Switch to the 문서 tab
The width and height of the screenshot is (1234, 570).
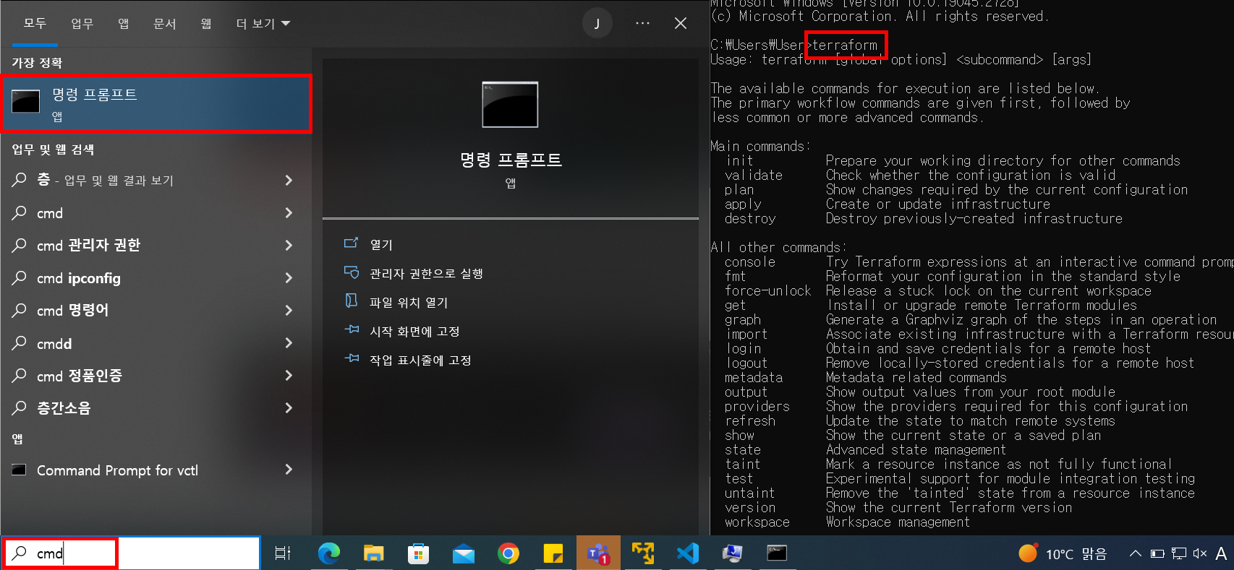click(x=165, y=24)
